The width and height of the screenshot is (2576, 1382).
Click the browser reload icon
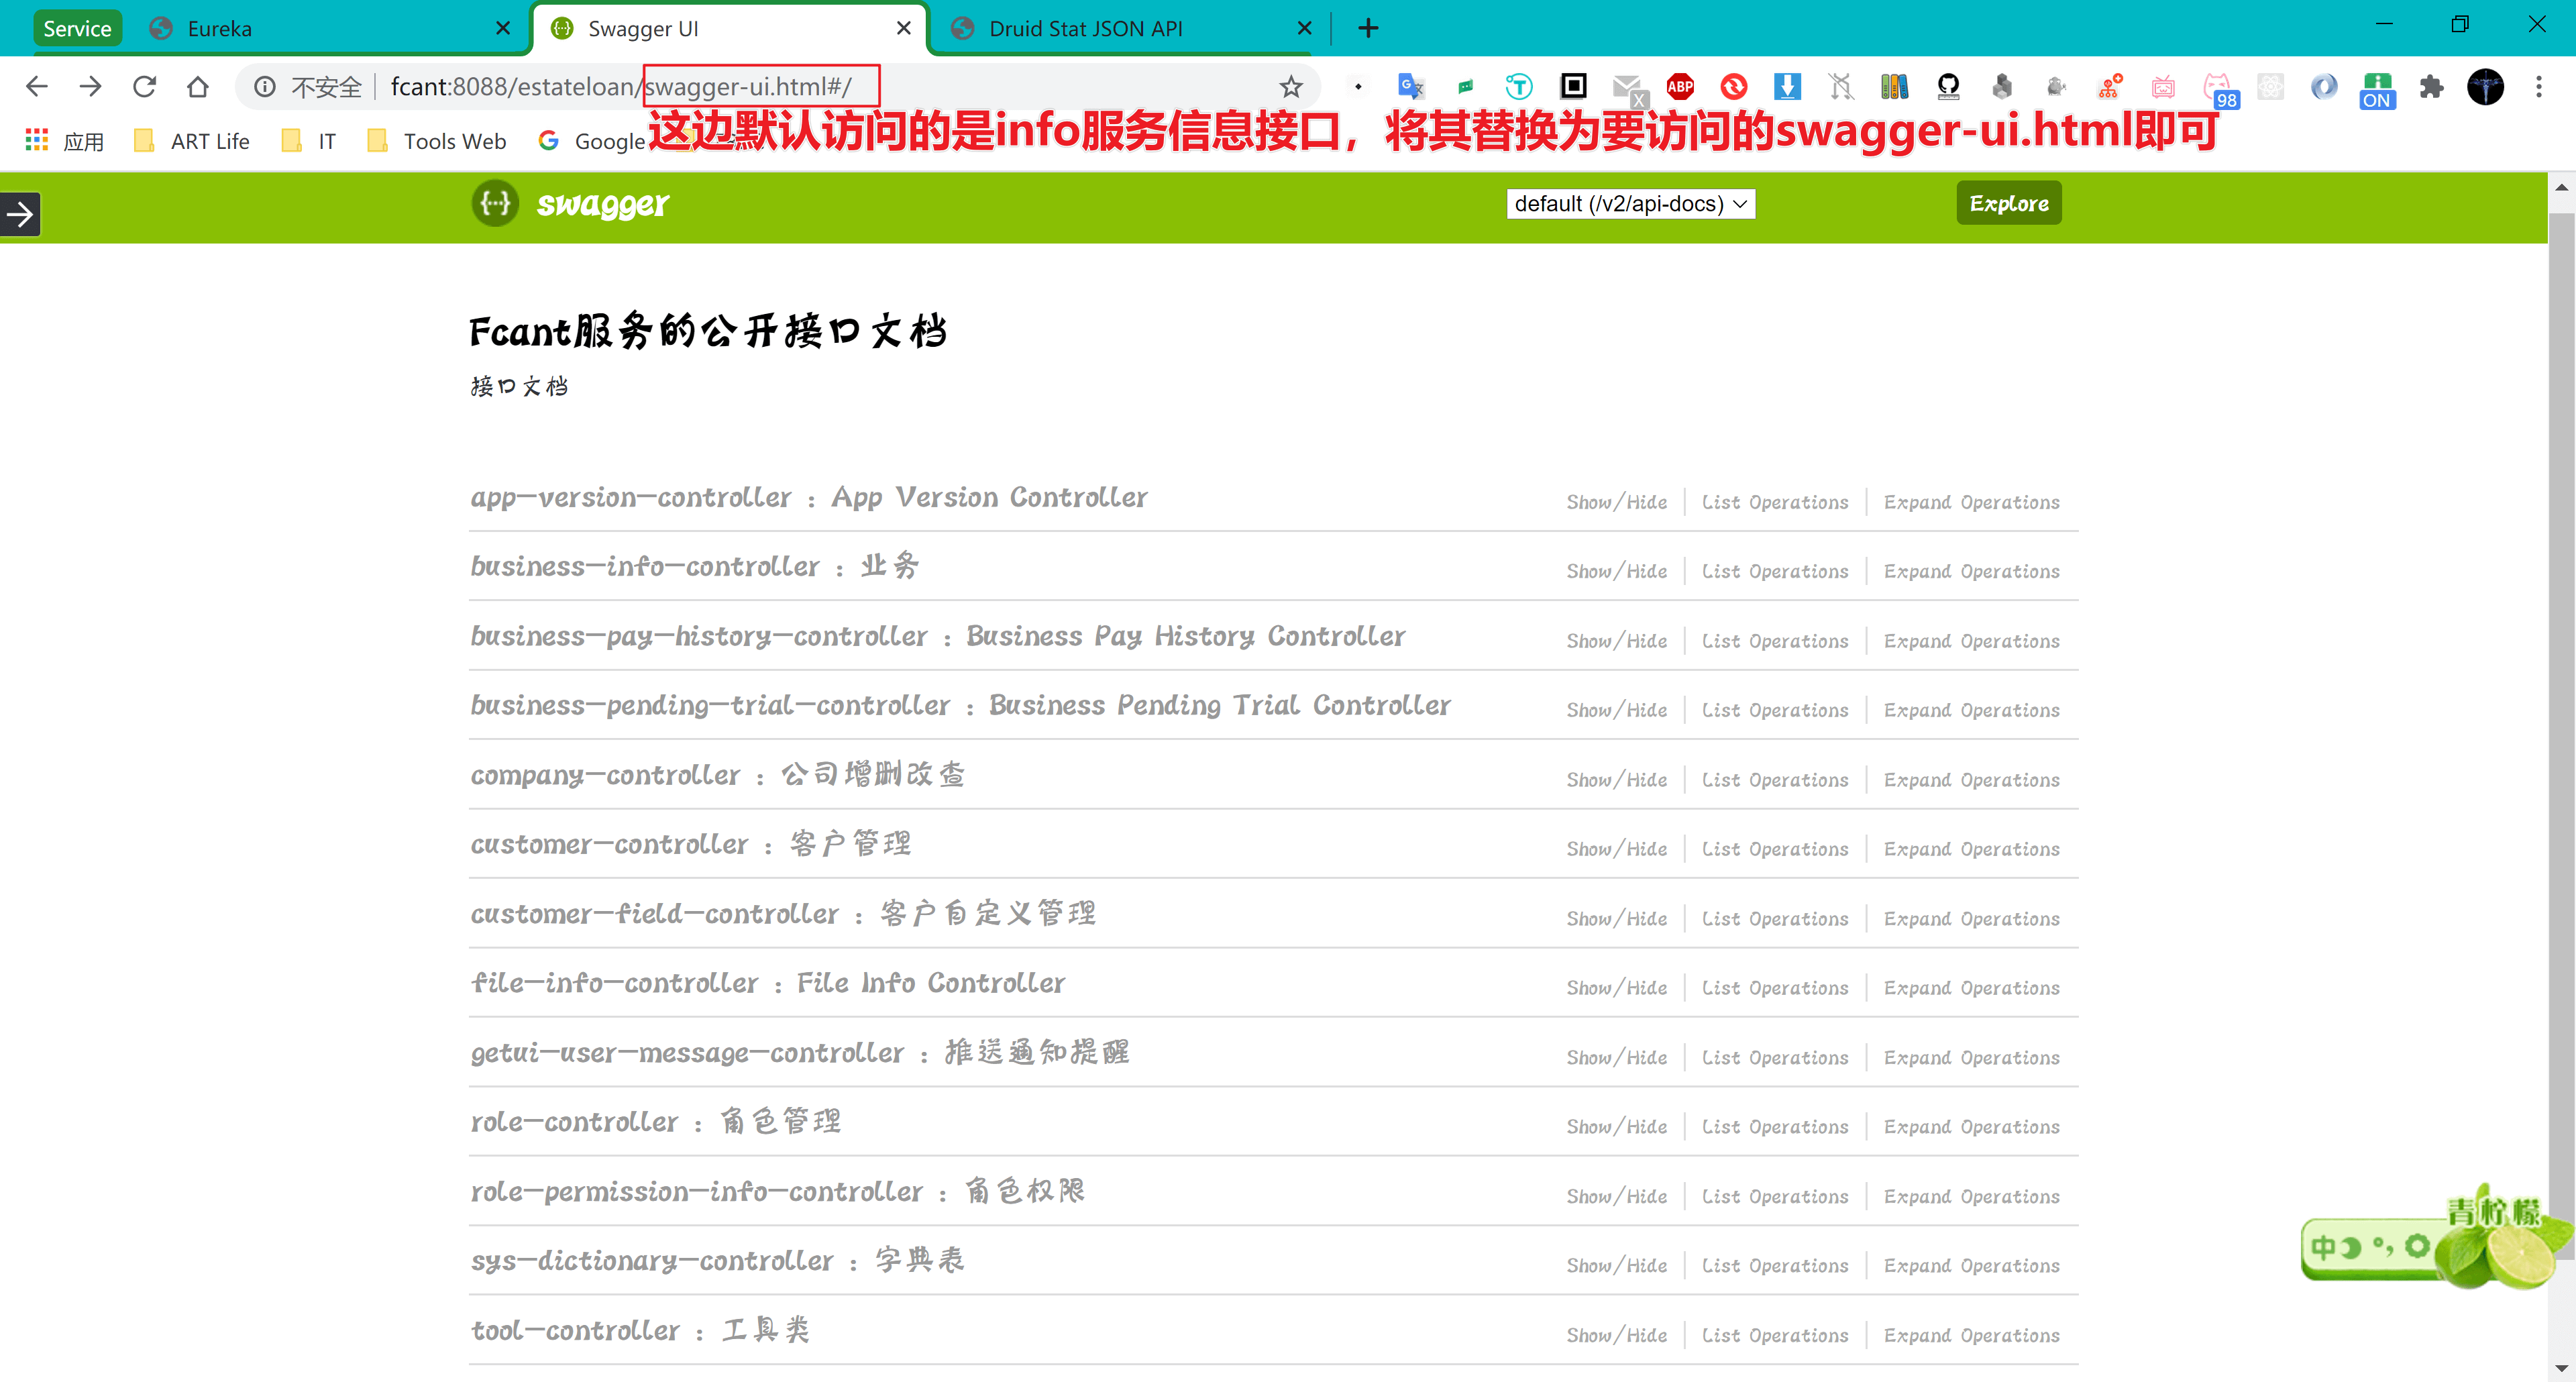144,87
